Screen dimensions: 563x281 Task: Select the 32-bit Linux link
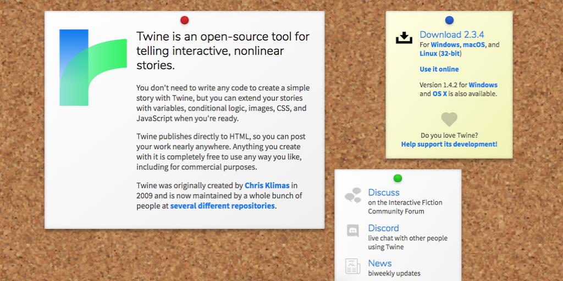click(x=450, y=54)
